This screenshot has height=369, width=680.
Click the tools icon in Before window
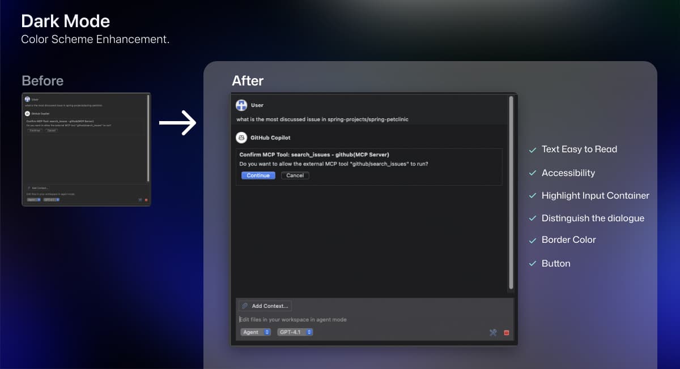pos(140,200)
